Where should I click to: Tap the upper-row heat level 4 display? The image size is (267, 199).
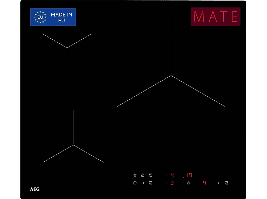coord(172,175)
